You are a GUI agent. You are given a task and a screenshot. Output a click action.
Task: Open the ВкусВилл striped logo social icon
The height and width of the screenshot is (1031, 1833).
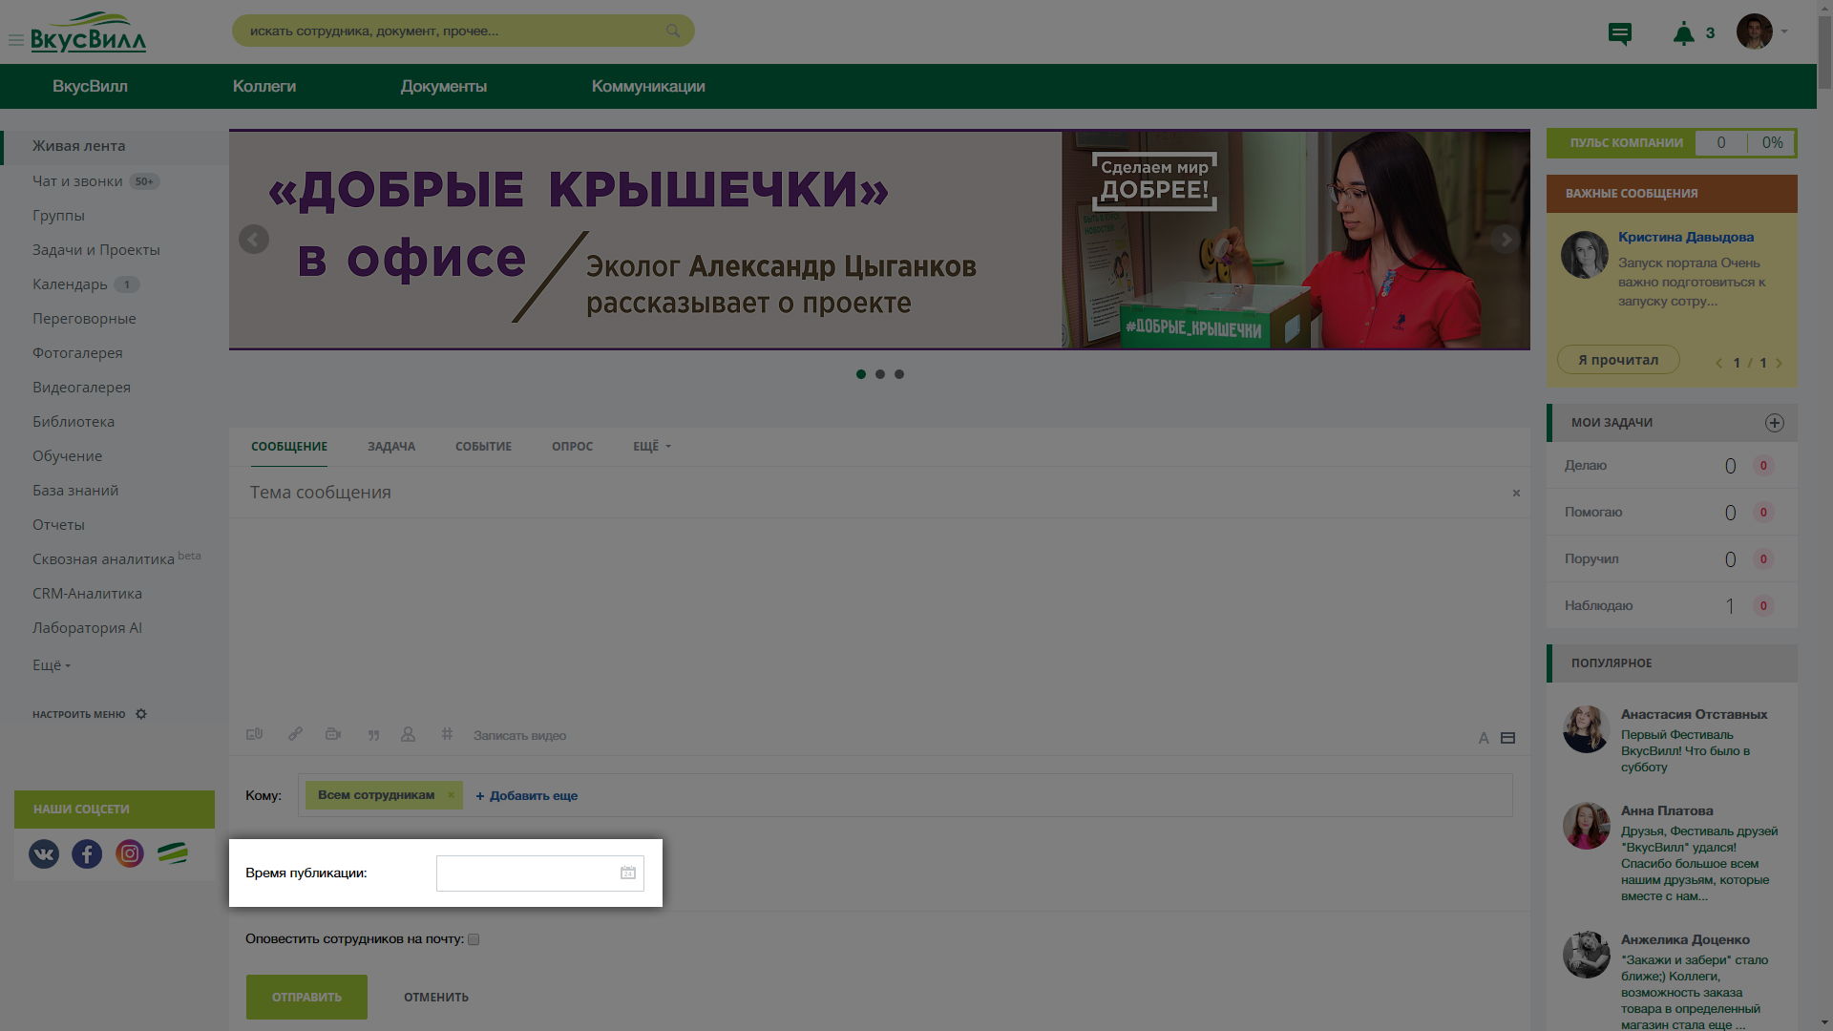(x=173, y=853)
